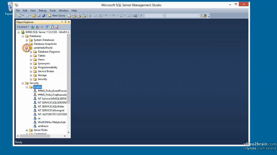Select the umbHelloWorld database
The image size is (277, 155).
click(43, 48)
